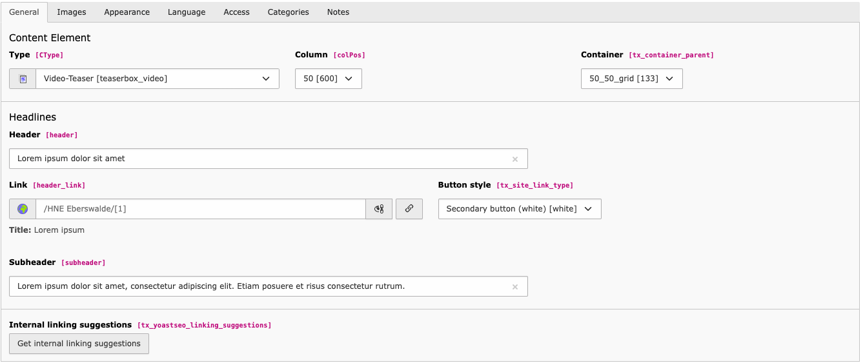Click the toggle icon beside the Link input
This screenshot has height=363, width=865.
(379, 209)
